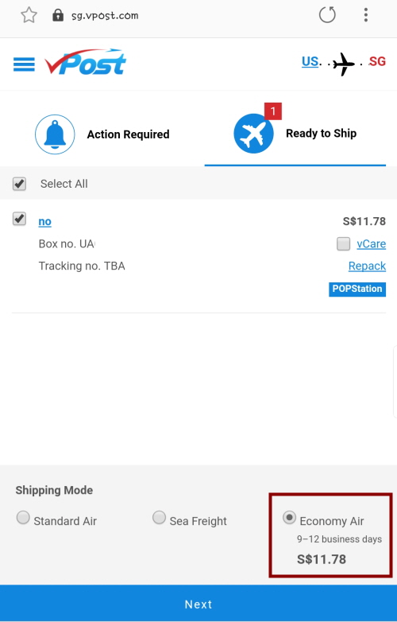The image size is (397, 622).
Task: Toggle the Select All checkbox
Action: 19,184
